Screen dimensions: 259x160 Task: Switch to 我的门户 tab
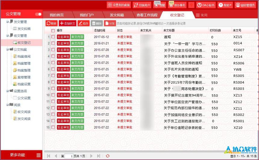[x=87, y=15]
